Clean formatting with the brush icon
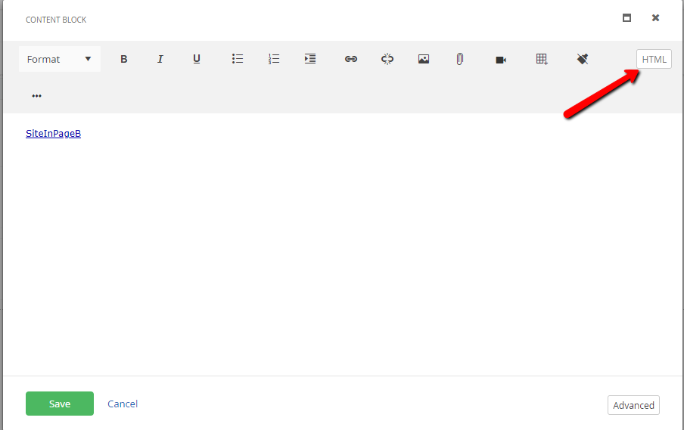The image size is (684, 430). (583, 59)
